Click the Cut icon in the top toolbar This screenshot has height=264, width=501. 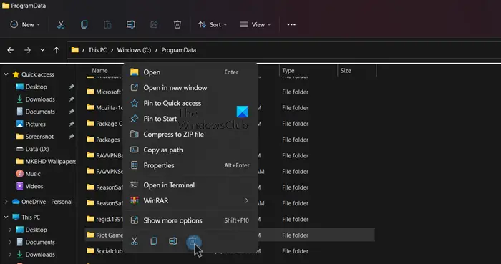(61, 24)
